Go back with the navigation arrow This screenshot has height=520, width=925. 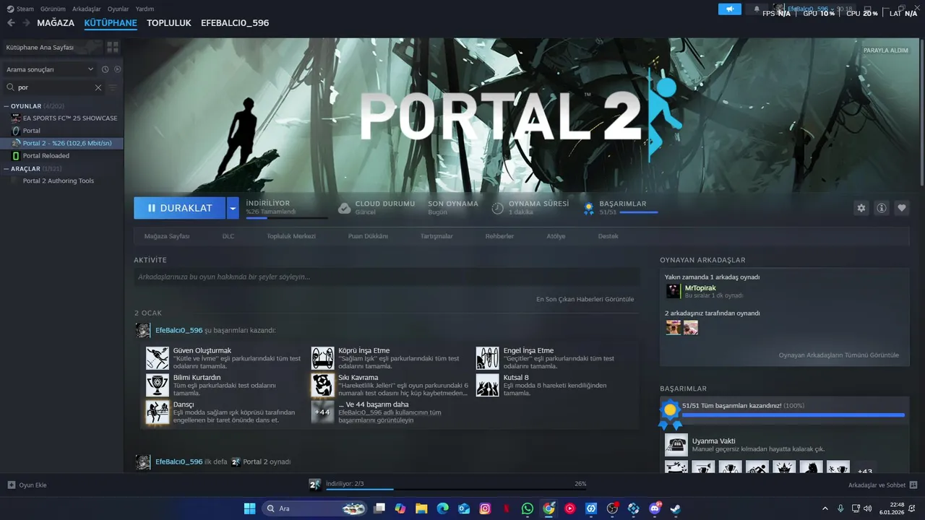(11, 23)
